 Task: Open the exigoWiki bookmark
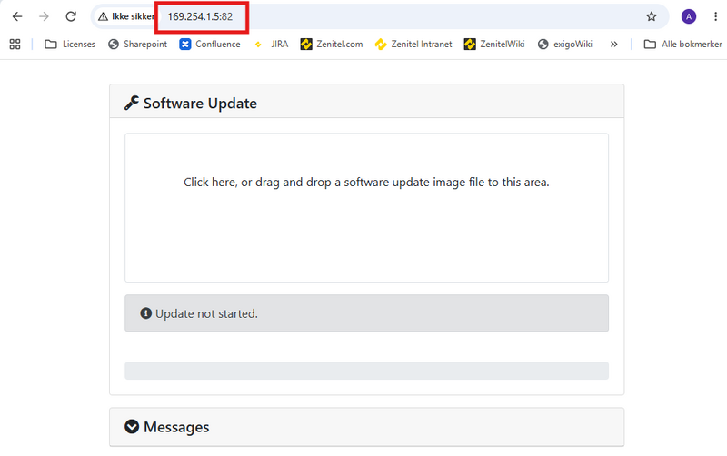tap(565, 44)
